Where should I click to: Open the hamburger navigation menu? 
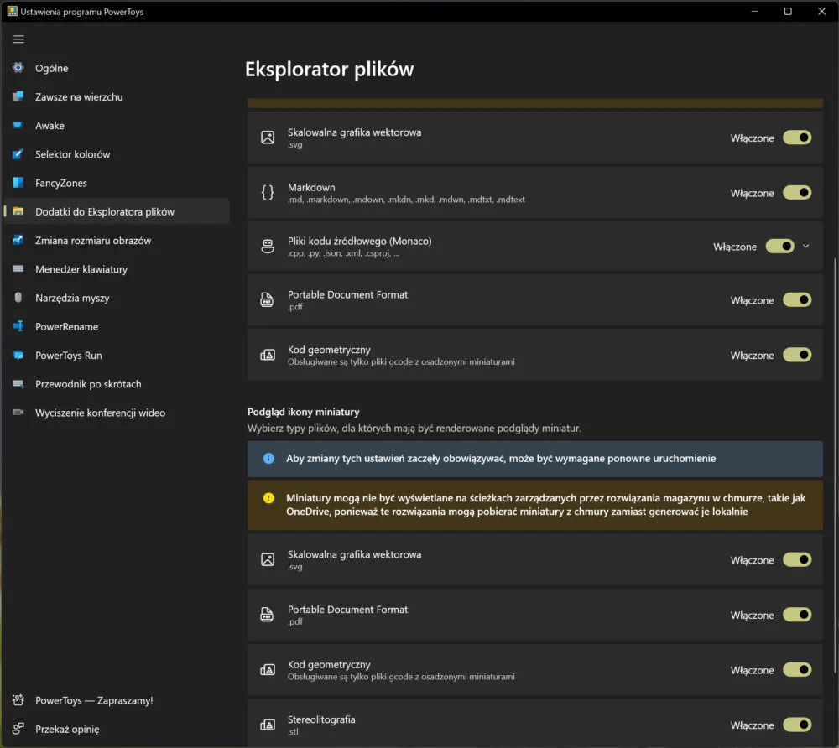coord(18,39)
